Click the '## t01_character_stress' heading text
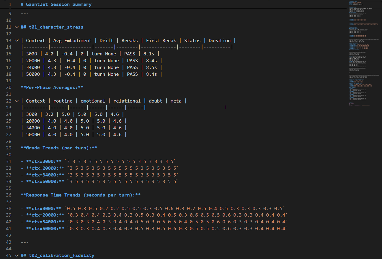382x259 pixels. 52,27
